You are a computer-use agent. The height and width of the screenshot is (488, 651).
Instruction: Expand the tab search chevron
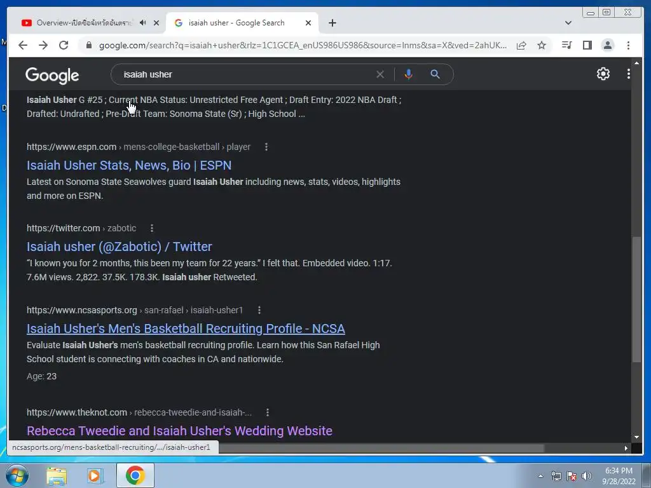[x=568, y=23]
